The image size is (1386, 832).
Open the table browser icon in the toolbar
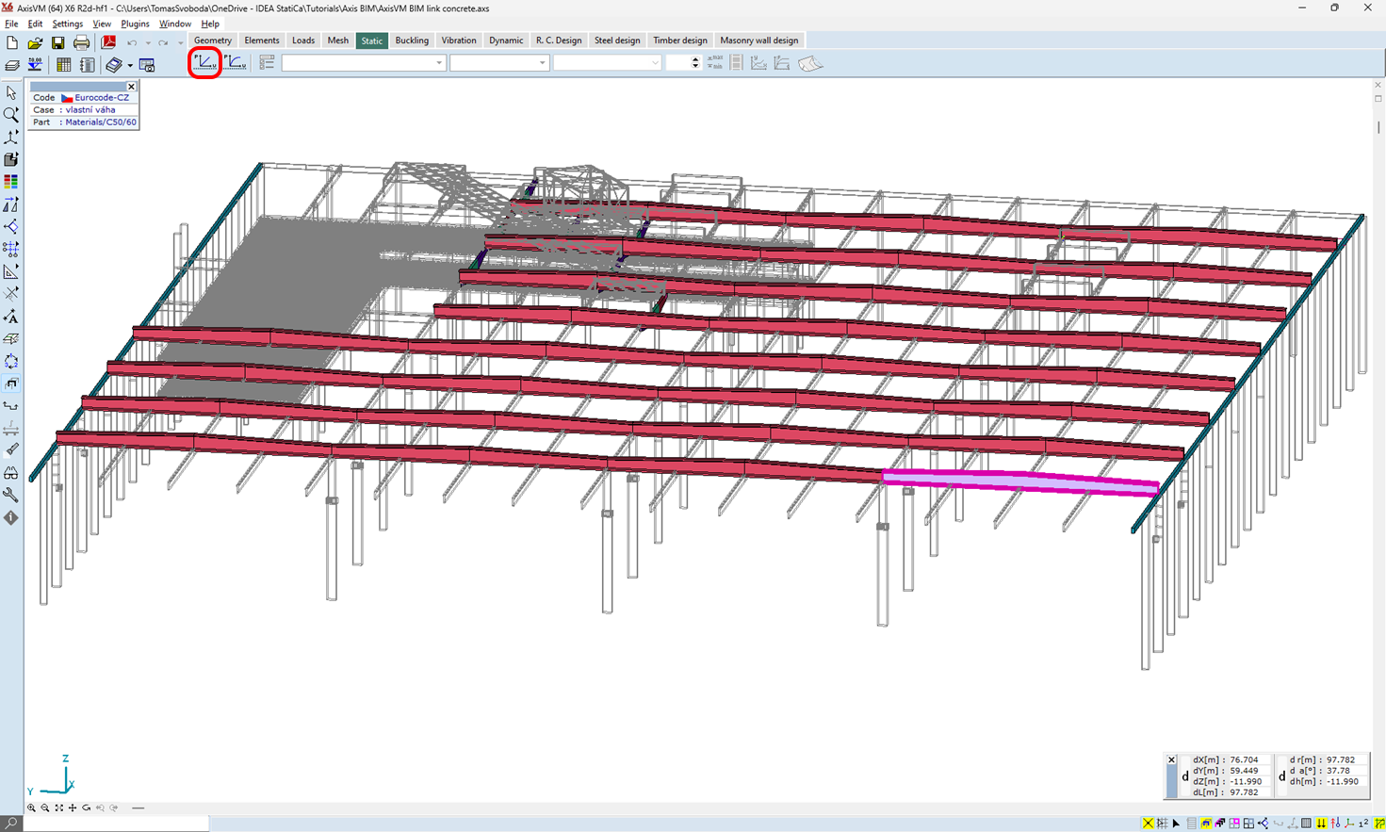click(x=63, y=64)
